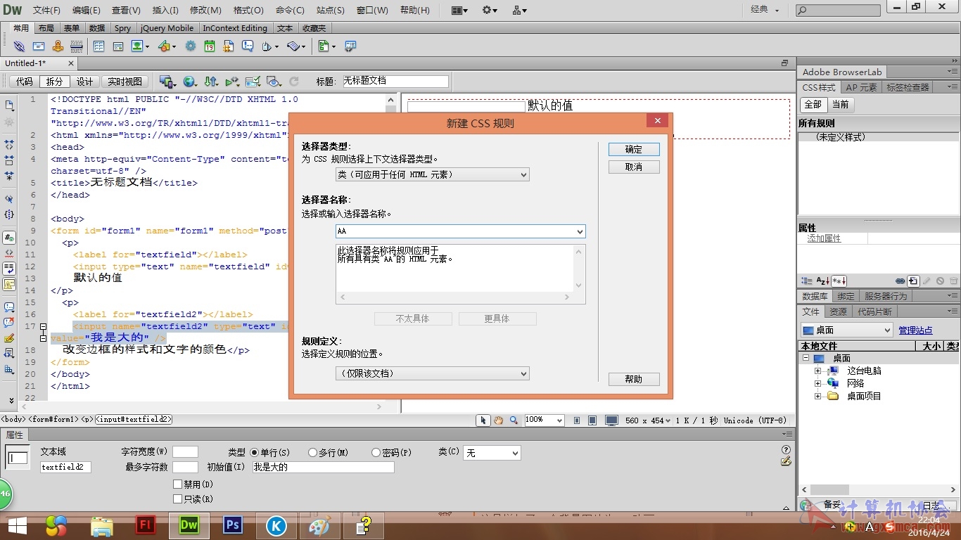Screen dimensions: 961x540
Task: Click the new CSS rule icon
Action: [913, 281]
